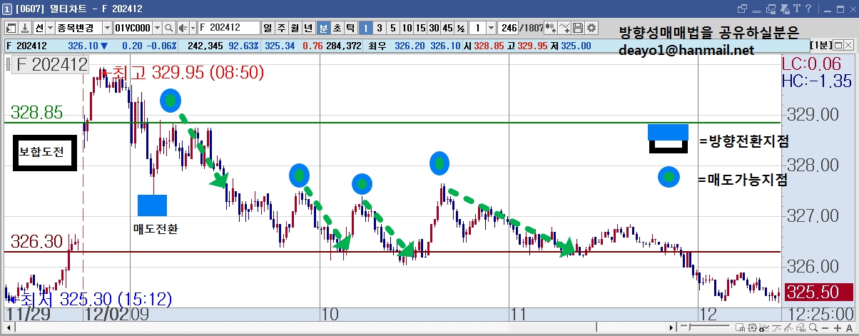
Task: Click the 328.85 green level label
Action: coord(37,112)
